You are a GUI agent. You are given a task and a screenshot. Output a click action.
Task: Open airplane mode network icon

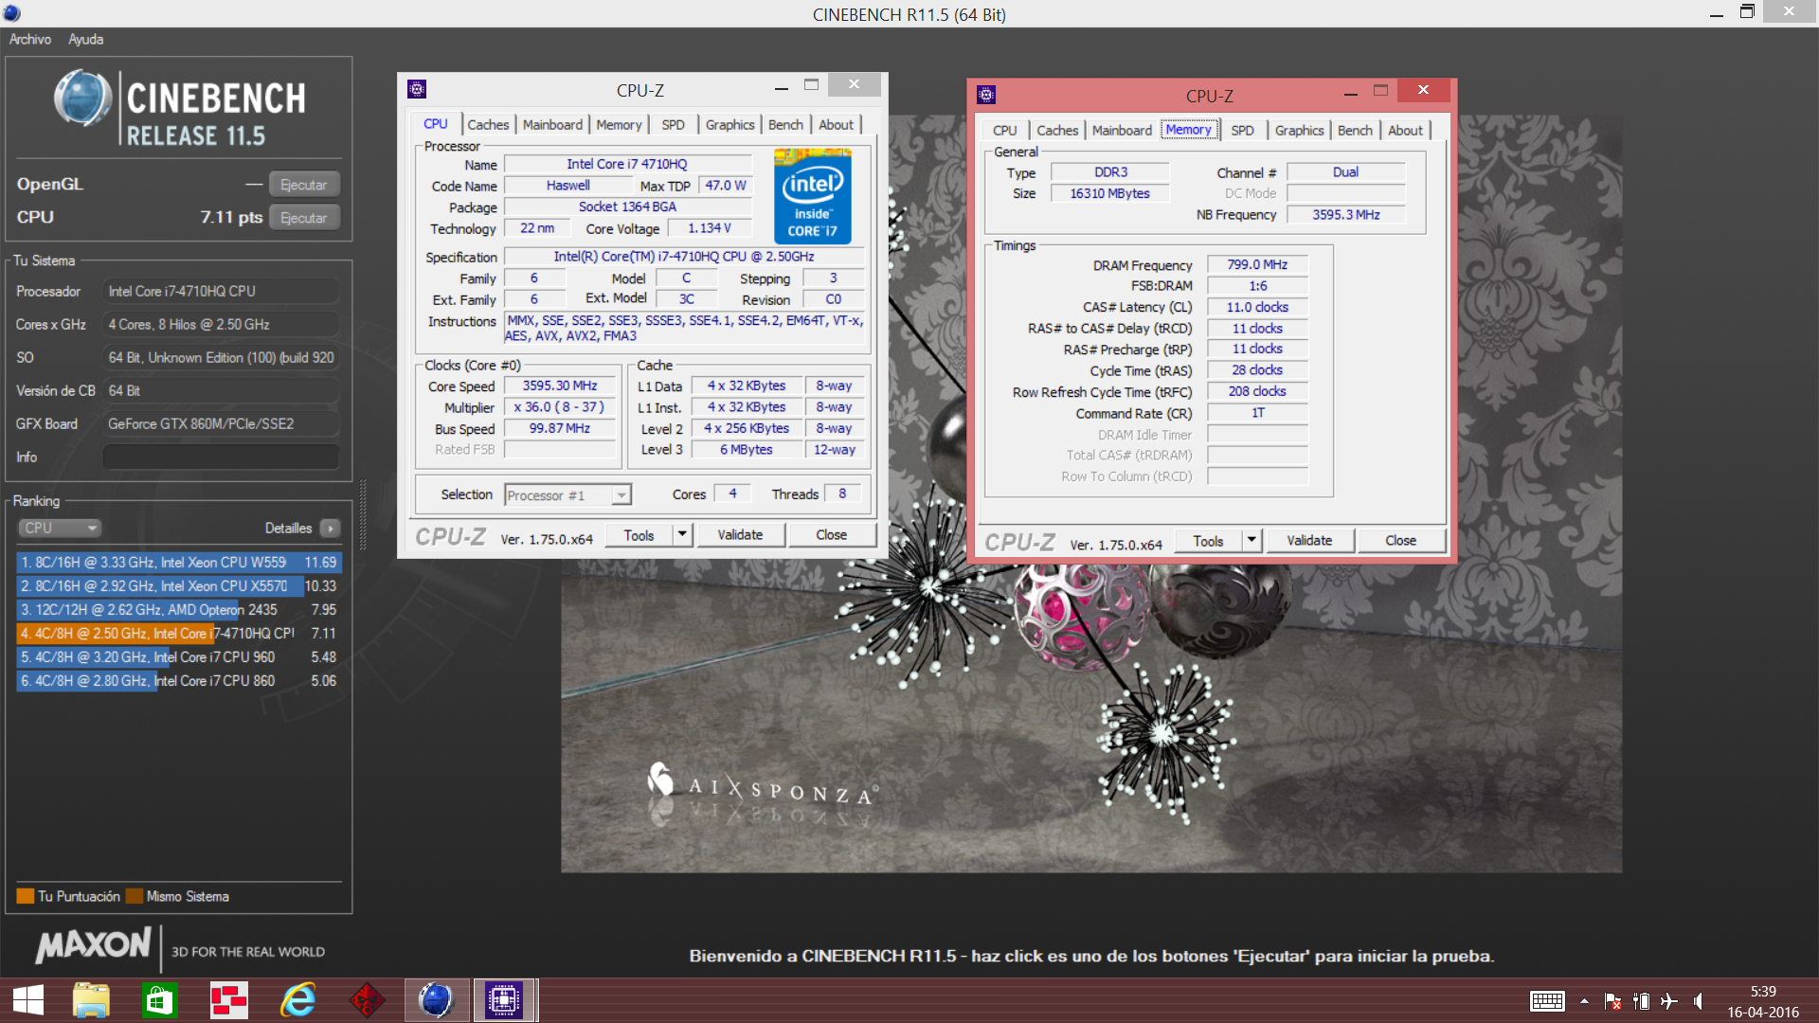[x=1669, y=1001]
